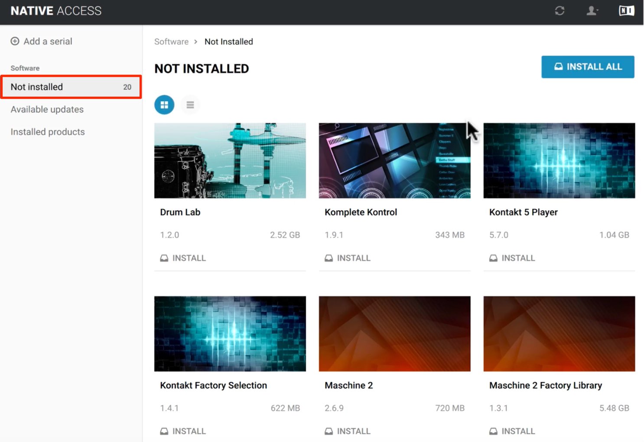Click the Install icon under Komplete Kontrol
This screenshot has width=644, height=442.
329,258
